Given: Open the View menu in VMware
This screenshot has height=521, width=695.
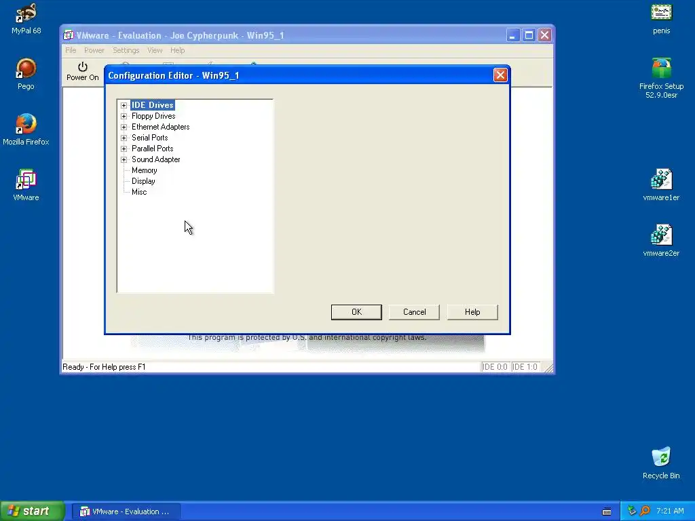Looking at the screenshot, I should click(155, 50).
